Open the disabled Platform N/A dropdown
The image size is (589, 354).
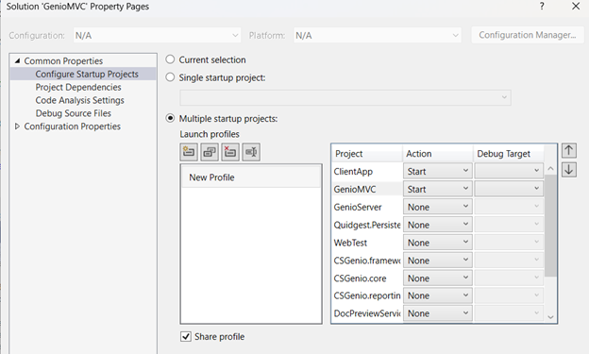[x=378, y=35]
